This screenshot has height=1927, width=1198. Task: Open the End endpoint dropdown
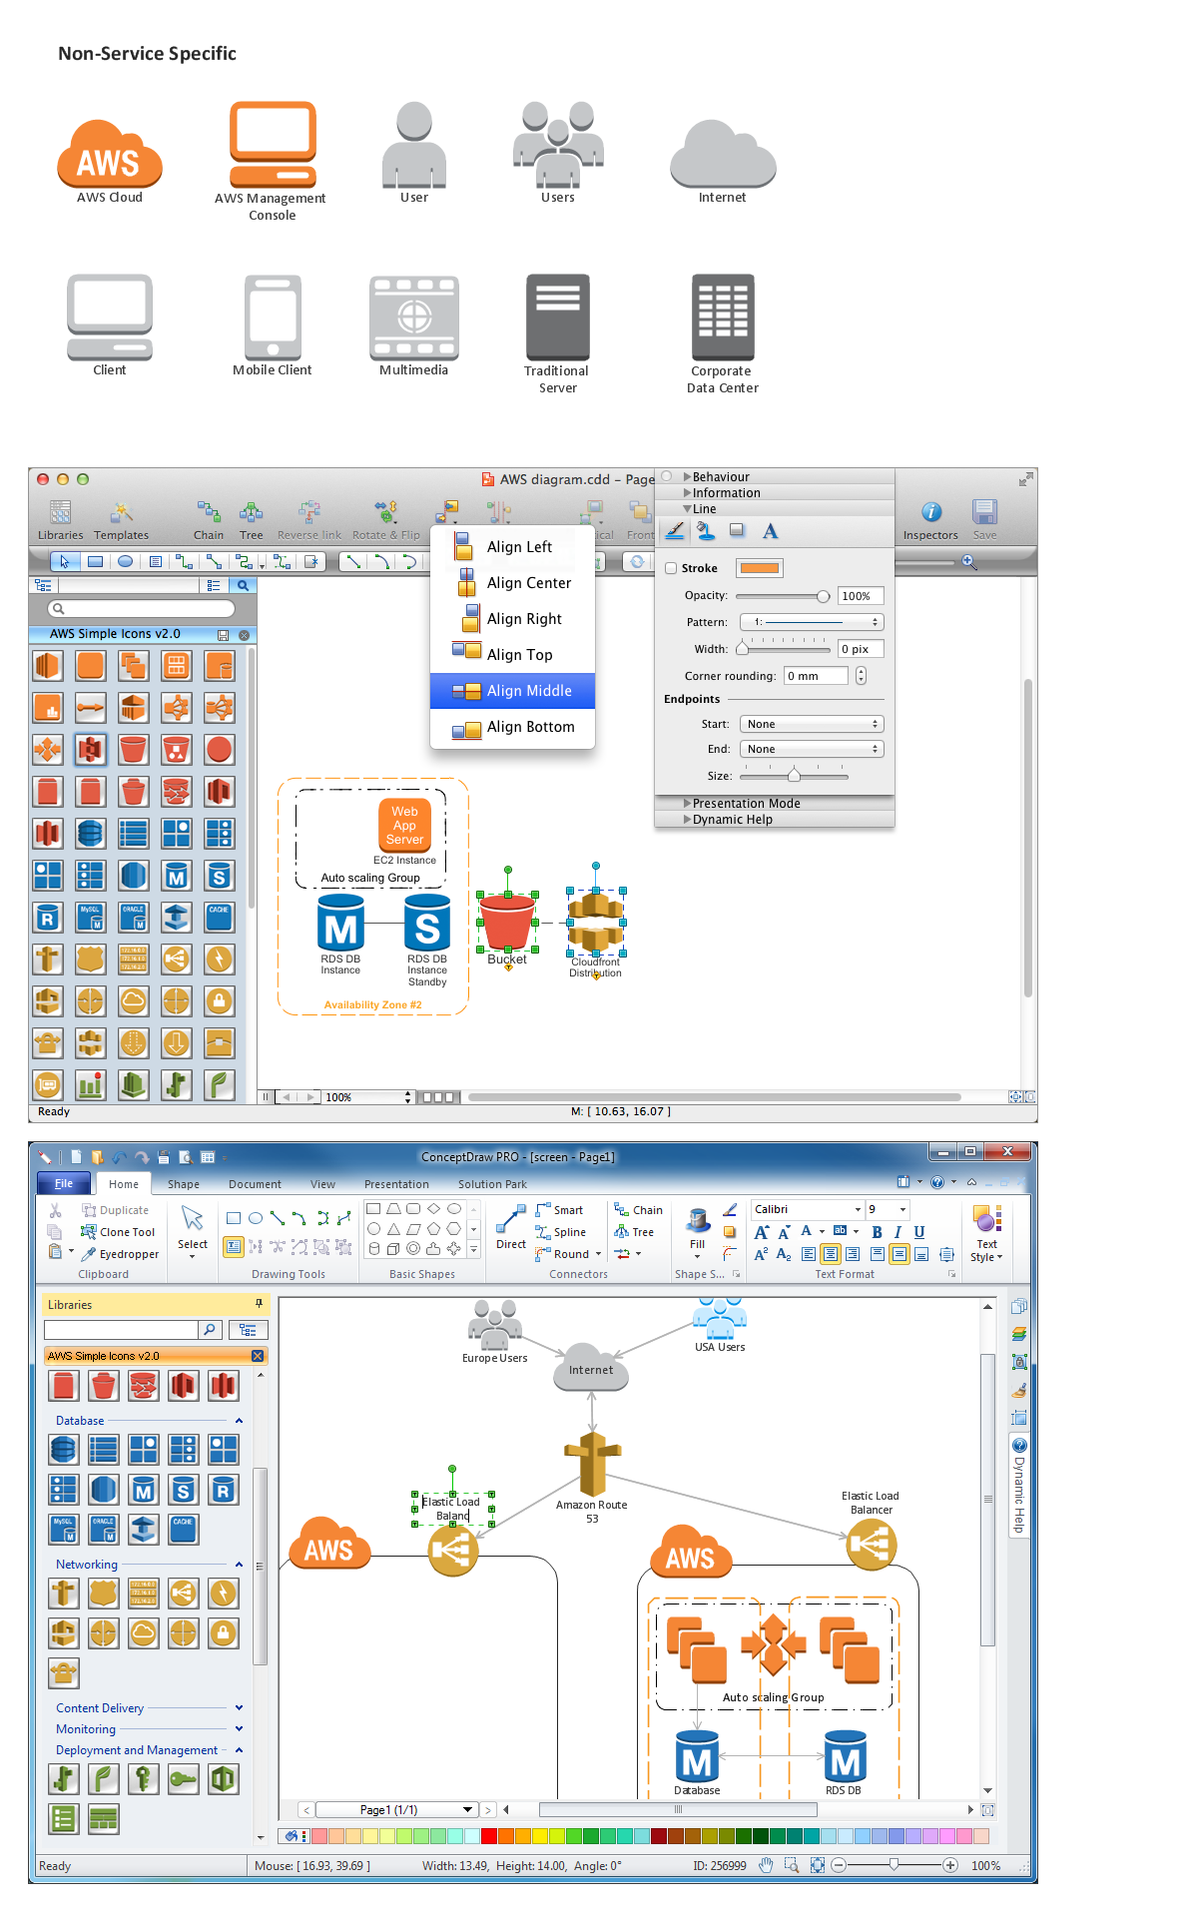click(811, 749)
